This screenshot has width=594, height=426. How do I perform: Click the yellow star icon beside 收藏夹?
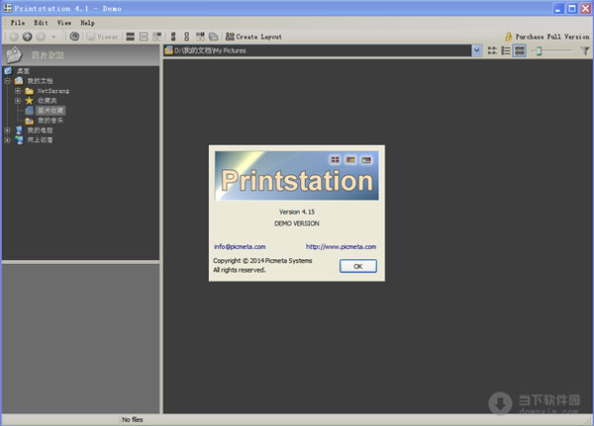pyautogui.click(x=29, y=100)
